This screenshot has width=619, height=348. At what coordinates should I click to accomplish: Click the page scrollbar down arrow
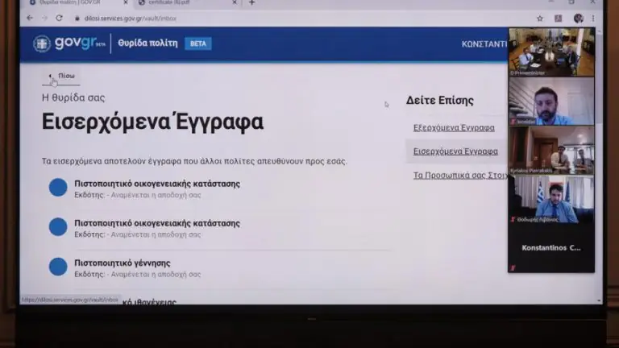(599, 300)
